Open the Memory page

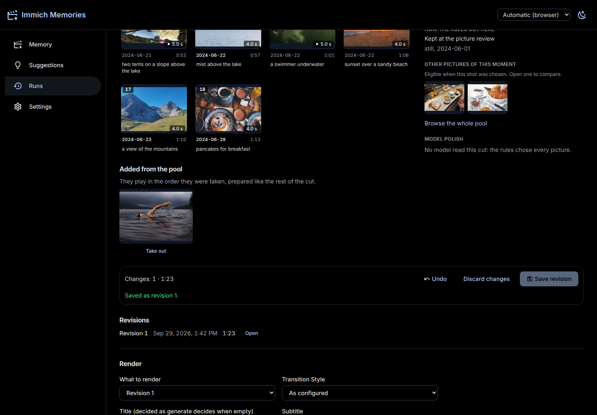click(x=53, y=44)
